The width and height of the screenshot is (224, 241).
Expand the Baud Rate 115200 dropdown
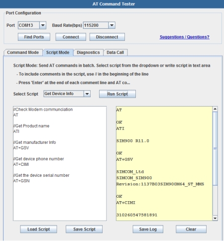(112, 25)
